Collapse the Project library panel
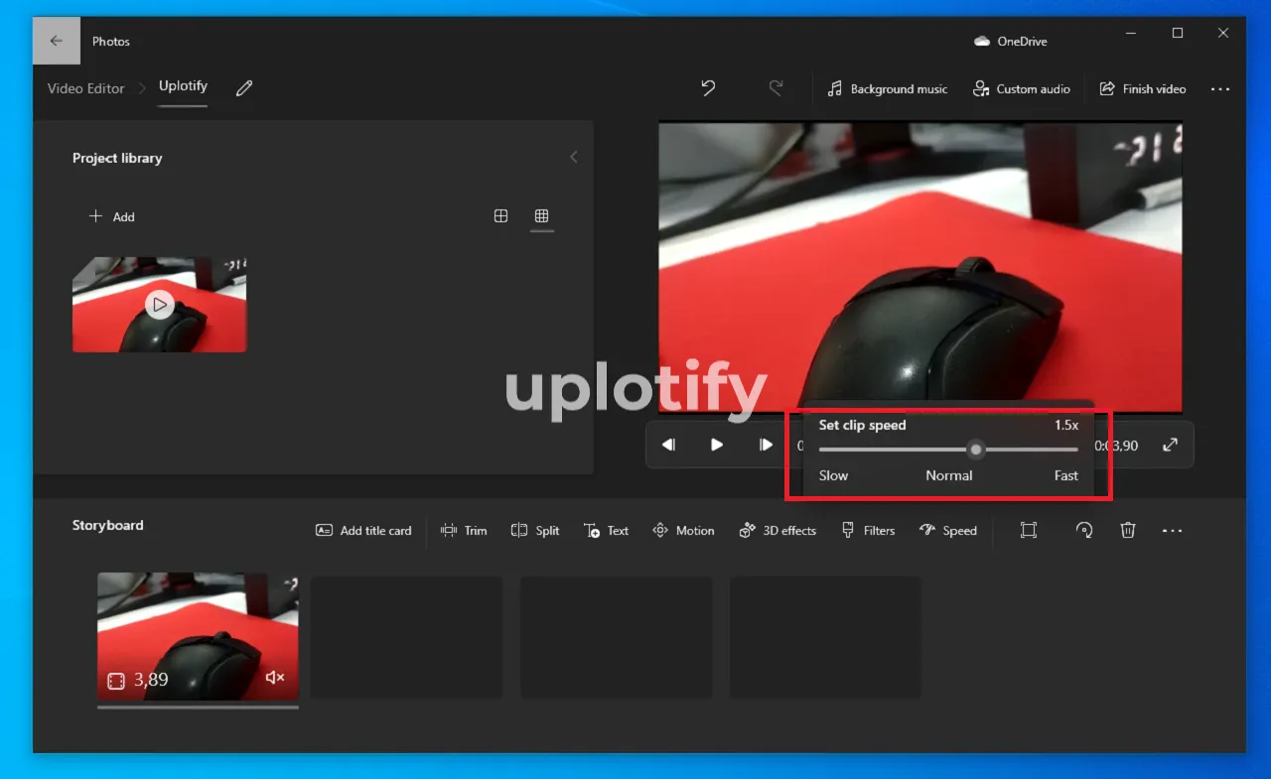The width and height of the screenshot is (1271, 779). (573, 157)
